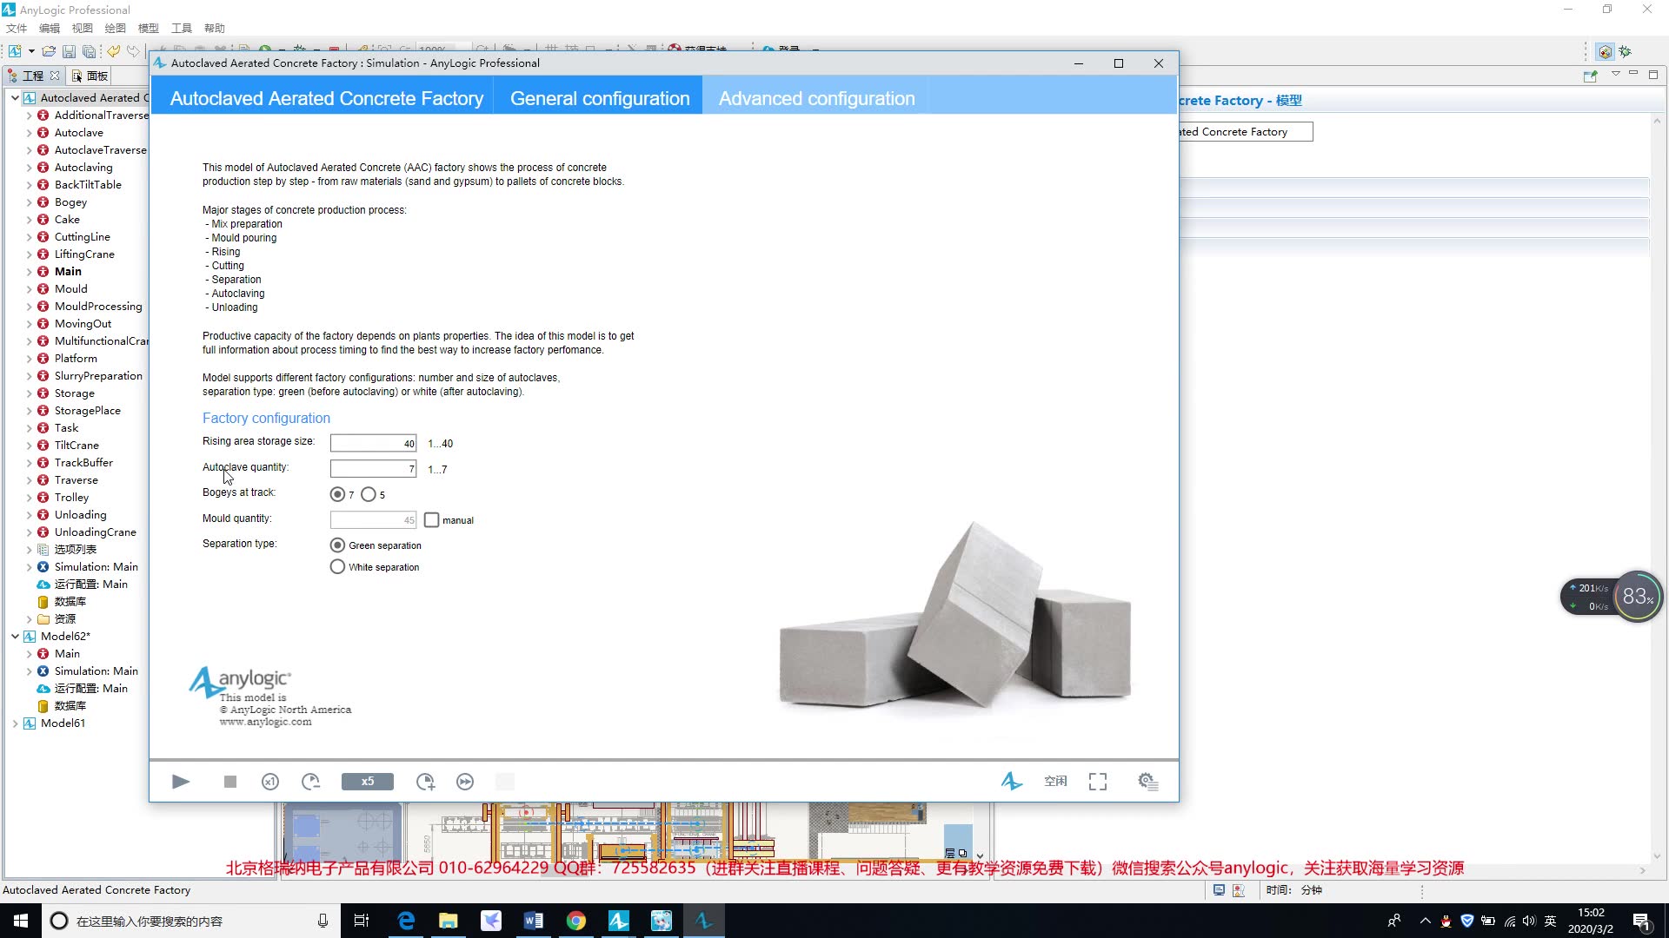Switch to General configuration tab
The image size is (1669, 938).
click(x=600, y=98)
